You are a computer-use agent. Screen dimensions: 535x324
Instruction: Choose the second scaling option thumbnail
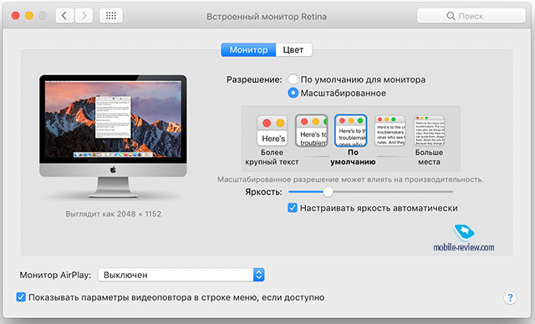(312, 131)
